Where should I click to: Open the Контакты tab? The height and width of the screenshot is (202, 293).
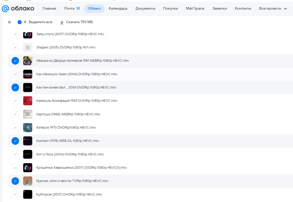tap(243, 9)
